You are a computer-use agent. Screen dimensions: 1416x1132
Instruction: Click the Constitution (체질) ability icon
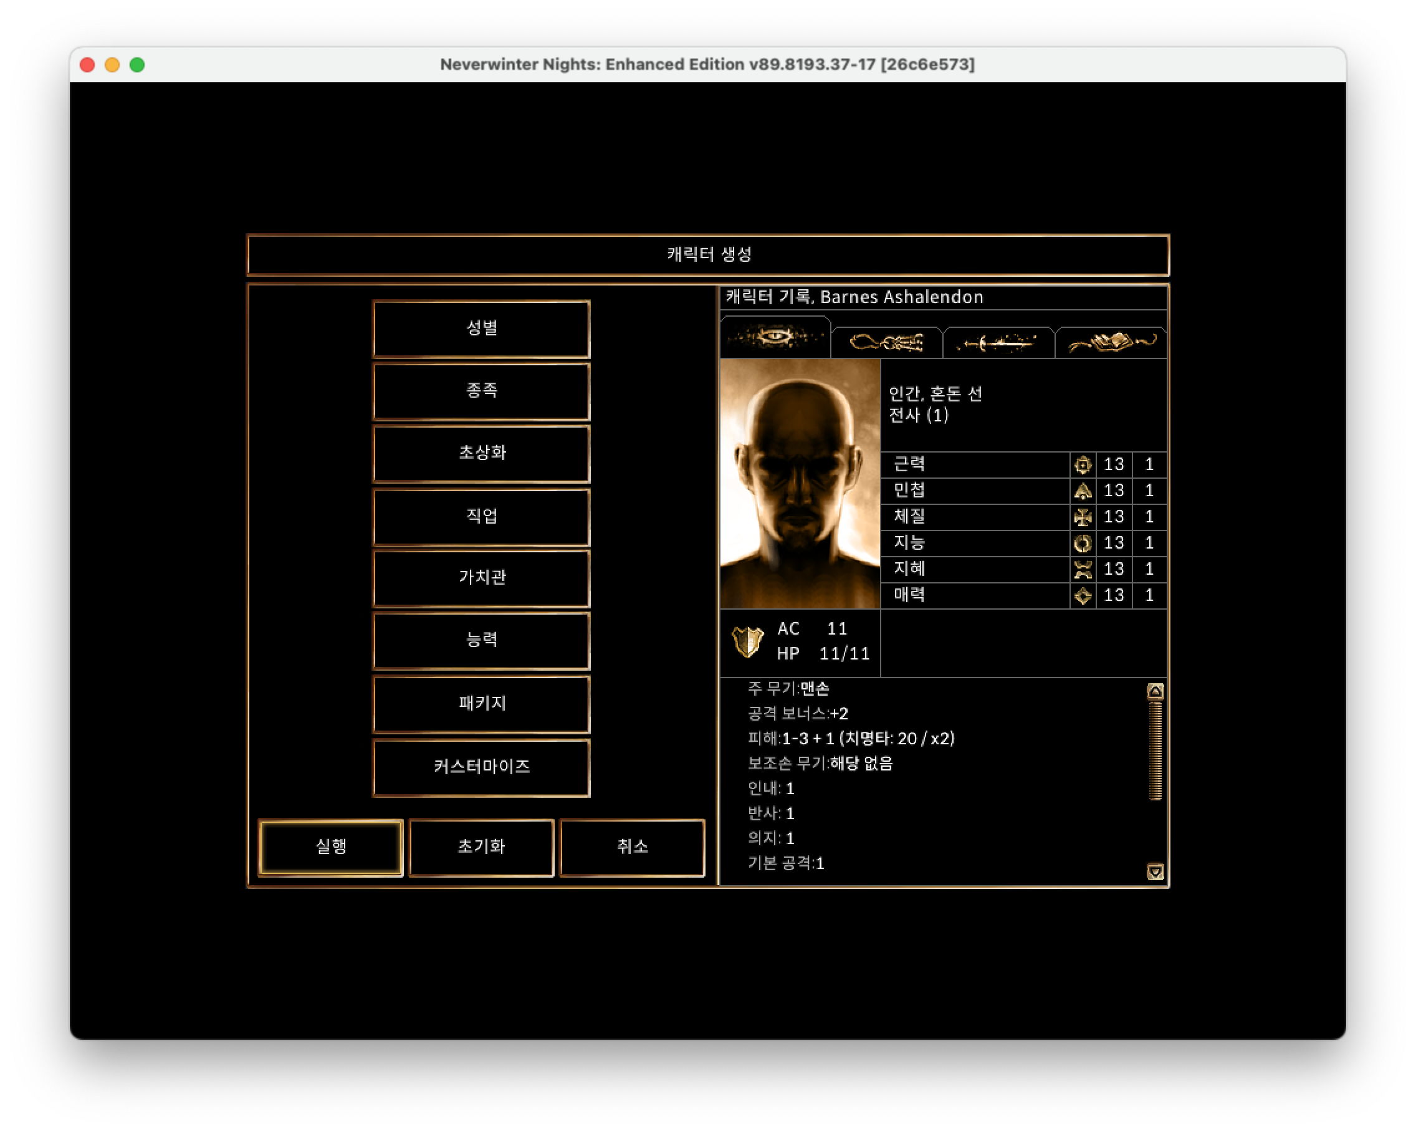pyautogui.click(x=1083, y=517)
